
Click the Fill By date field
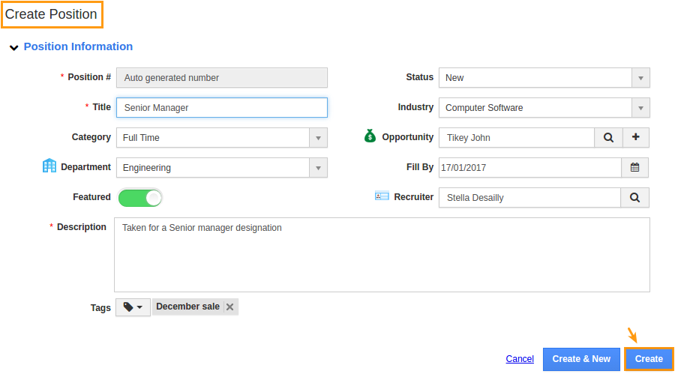[x=530, y=167]
